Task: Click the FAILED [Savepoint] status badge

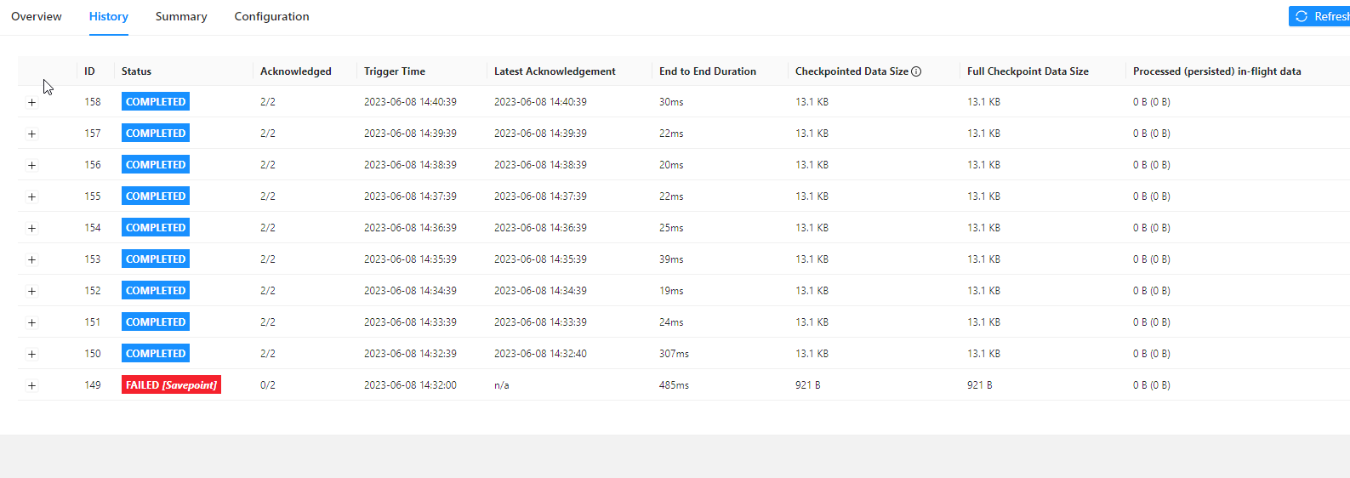Action: coord(171,385)
